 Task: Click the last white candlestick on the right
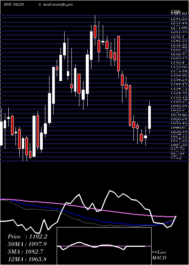point(150,117)
